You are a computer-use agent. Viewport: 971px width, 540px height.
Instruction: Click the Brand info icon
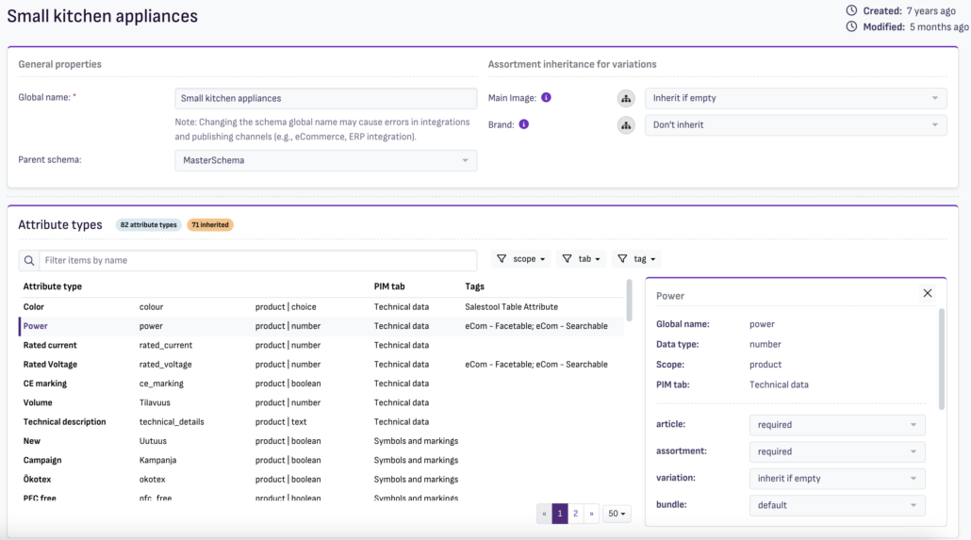[x=524, y=123]
